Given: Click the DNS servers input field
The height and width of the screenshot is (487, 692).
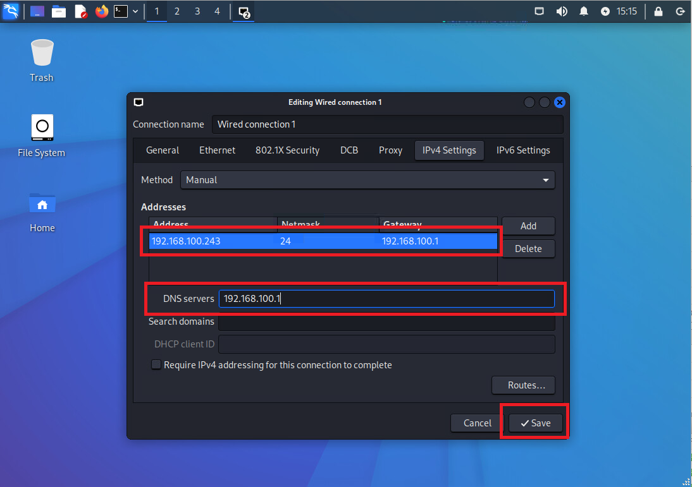Looking at the screenshot, I should click(386, 299).
